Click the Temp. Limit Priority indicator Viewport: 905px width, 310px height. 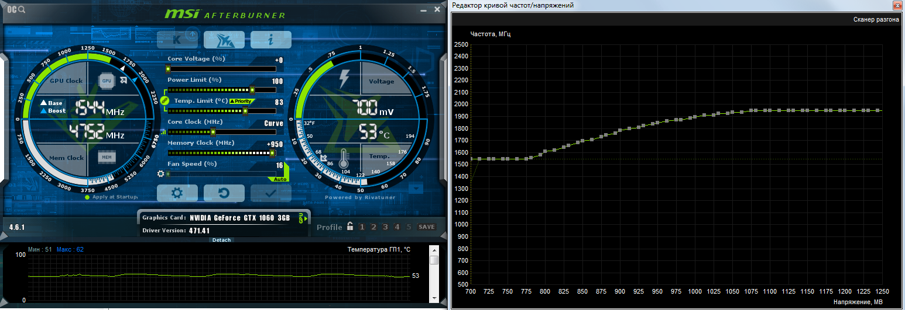point(241,101)
